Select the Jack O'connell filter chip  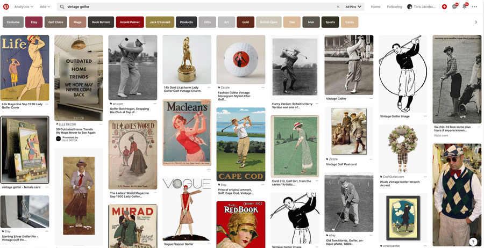(160, 22)
